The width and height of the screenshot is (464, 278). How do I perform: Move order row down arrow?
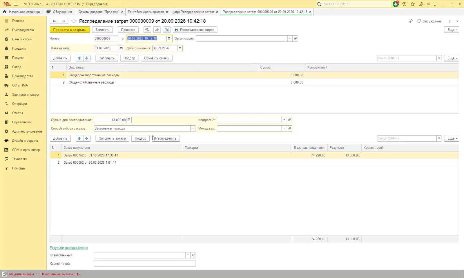pos(86,138)
